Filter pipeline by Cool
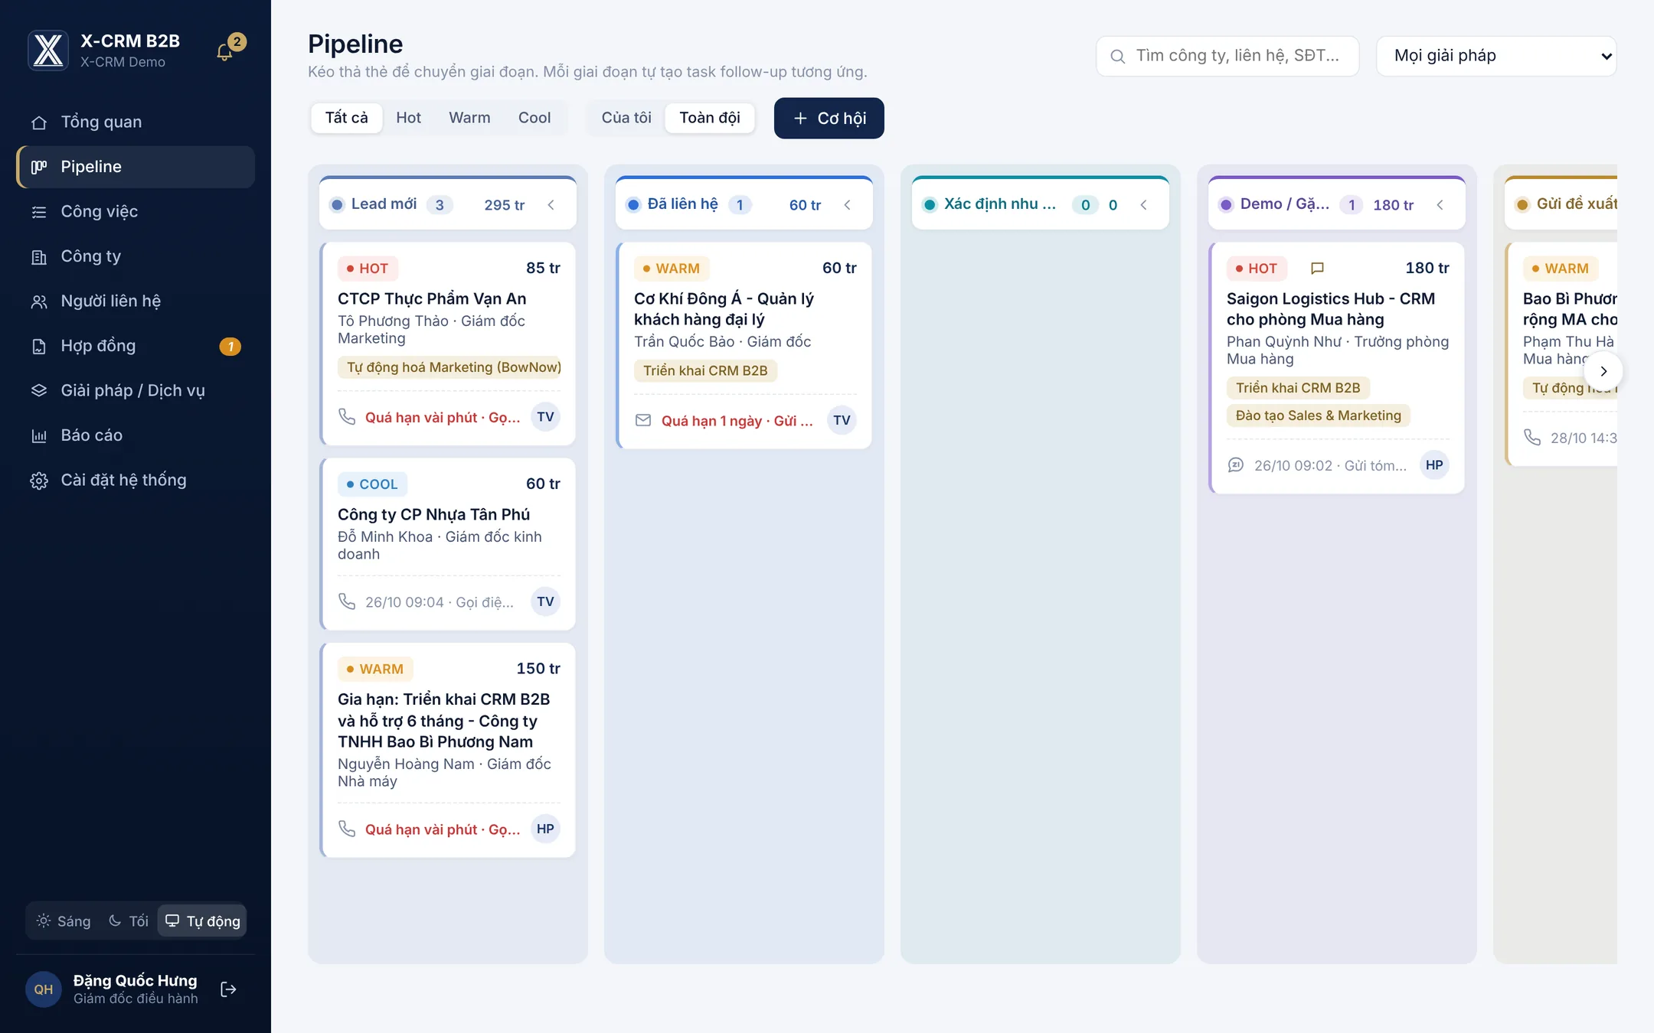The width and height of the screenshot is (1654, 1033). click(534, 118)
